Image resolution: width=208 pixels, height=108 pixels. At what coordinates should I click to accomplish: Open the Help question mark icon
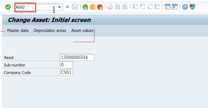tap(185, 7)
